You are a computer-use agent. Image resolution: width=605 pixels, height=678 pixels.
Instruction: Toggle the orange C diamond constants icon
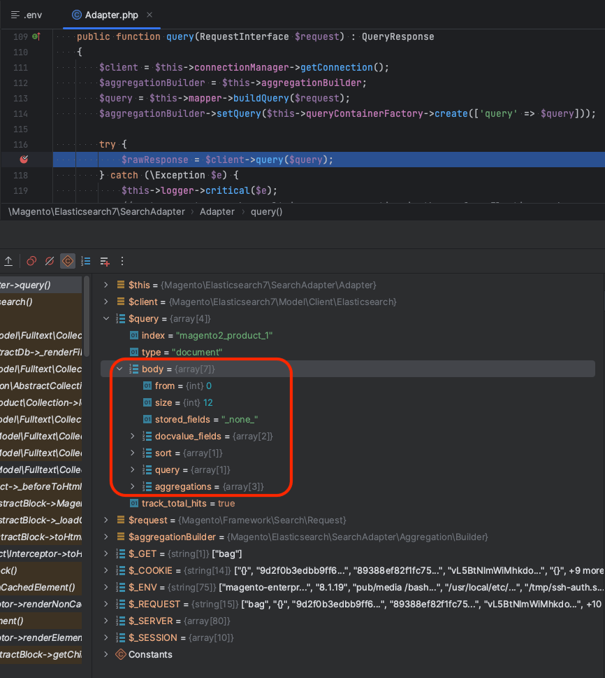coord(67,260)
